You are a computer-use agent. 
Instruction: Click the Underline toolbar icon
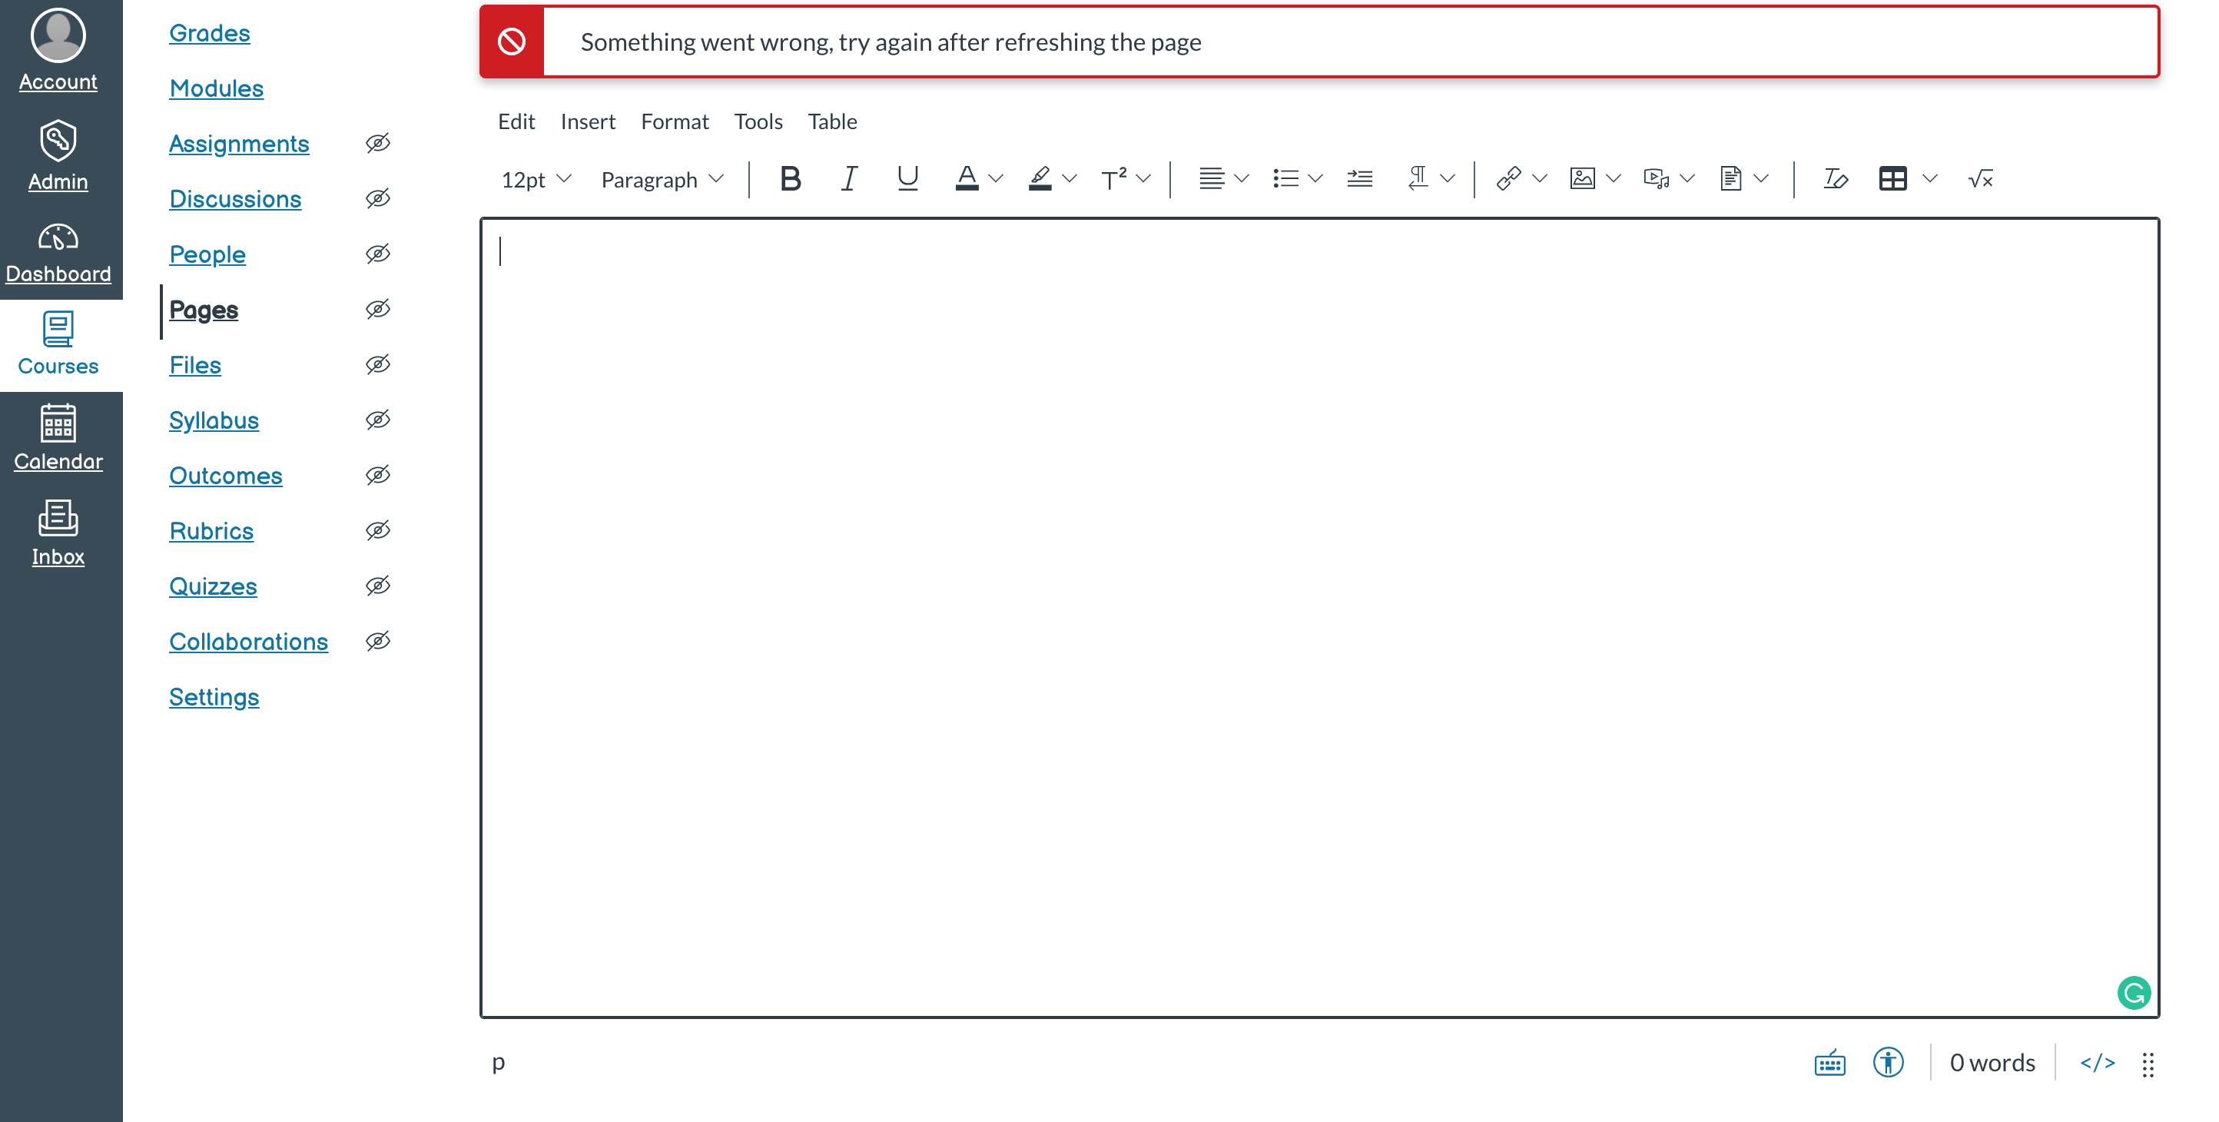point(907,179)
